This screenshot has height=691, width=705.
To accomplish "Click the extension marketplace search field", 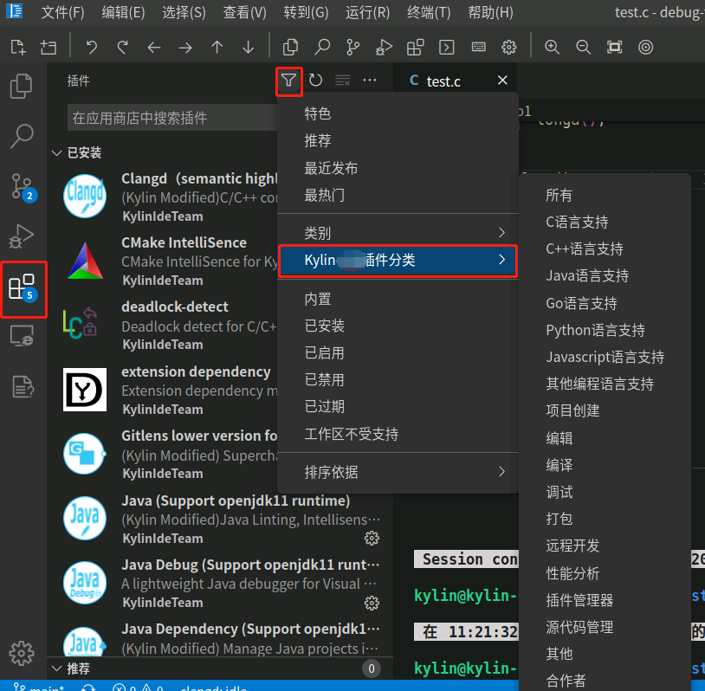I will (x=171, y=118).
